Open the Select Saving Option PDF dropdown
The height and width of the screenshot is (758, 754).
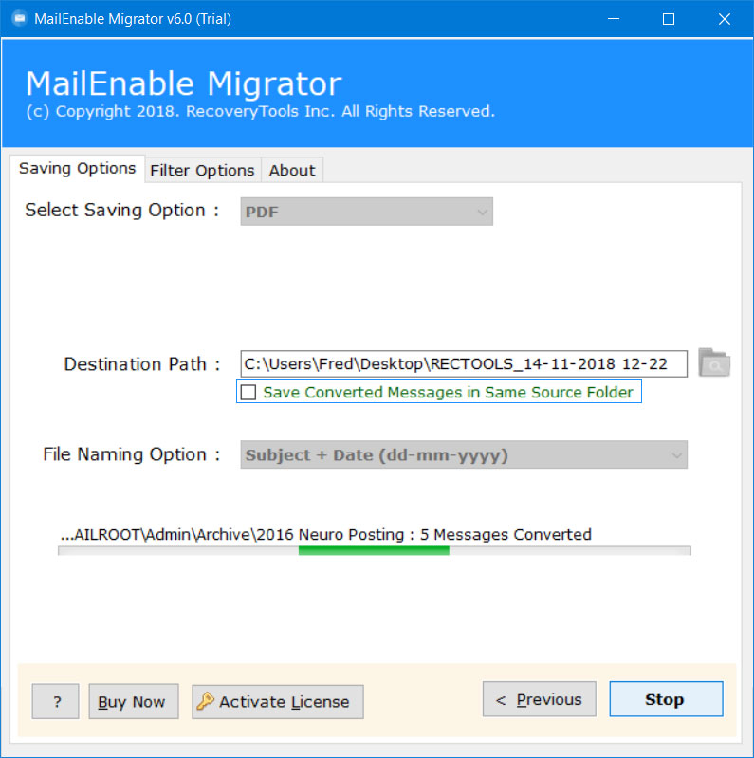[366, 212]
